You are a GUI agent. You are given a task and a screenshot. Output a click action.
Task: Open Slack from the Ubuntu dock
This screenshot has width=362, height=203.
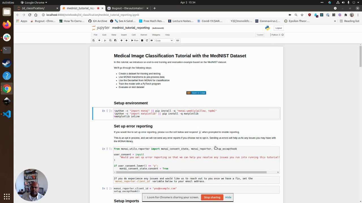pos(7,37)
